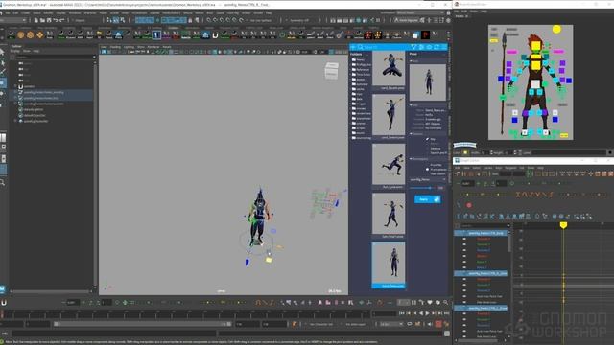Collapse the pose Info section arrow
This screenshot has height=345, width=614.
(412, 105)
